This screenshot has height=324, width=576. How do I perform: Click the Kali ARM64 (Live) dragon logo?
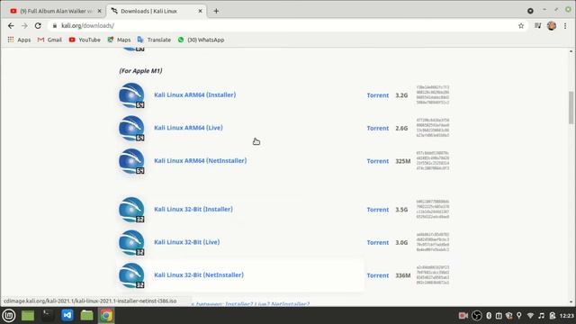tap(131, 128)
